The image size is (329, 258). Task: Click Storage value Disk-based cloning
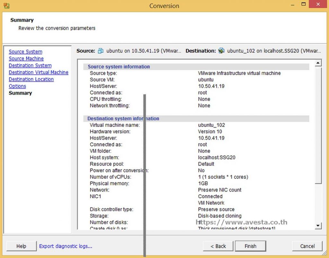[220, 216]
